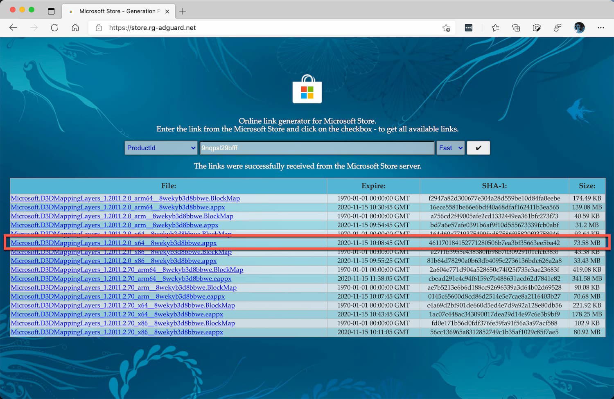Select the 419.08 KB size cell
This screenshot has width=614, height=399.
[587, 270]
